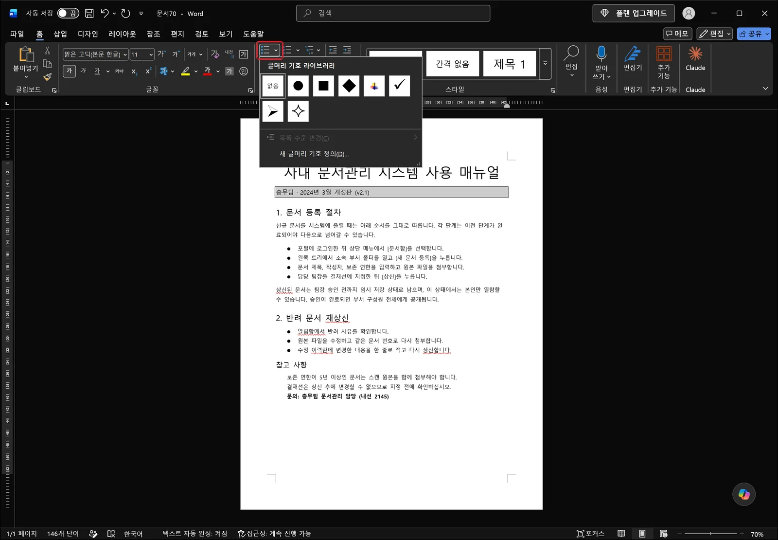Click the 검색 search box
Viewport: 778px width, 540px height.
pos(393,13)
